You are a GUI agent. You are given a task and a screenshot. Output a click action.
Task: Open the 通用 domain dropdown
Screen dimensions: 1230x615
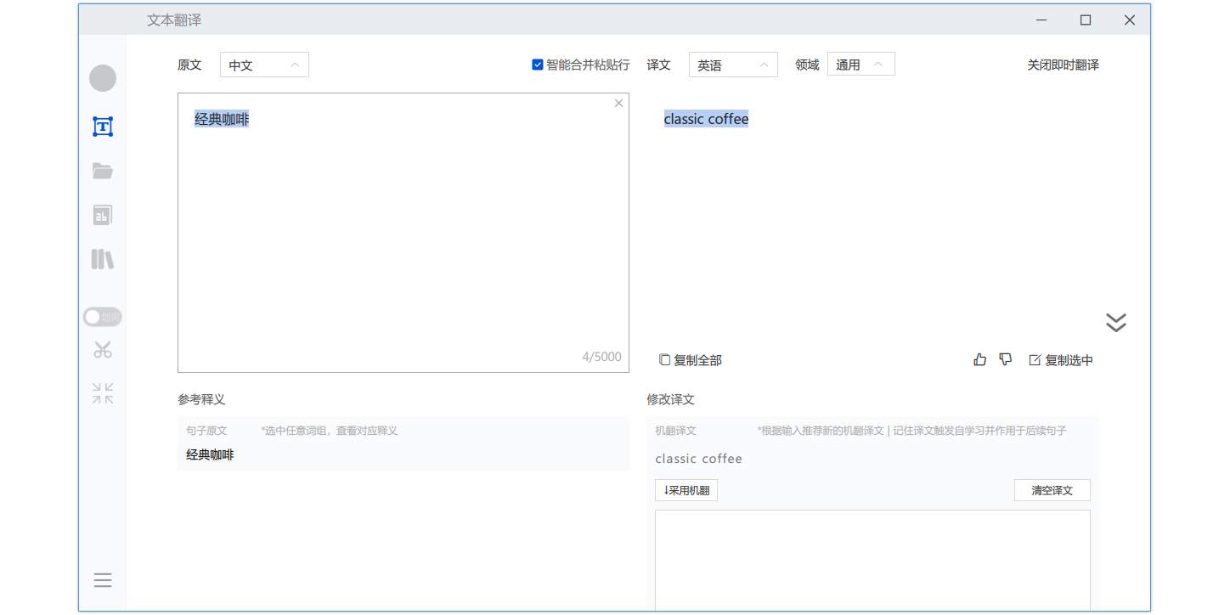pos(860,65)
